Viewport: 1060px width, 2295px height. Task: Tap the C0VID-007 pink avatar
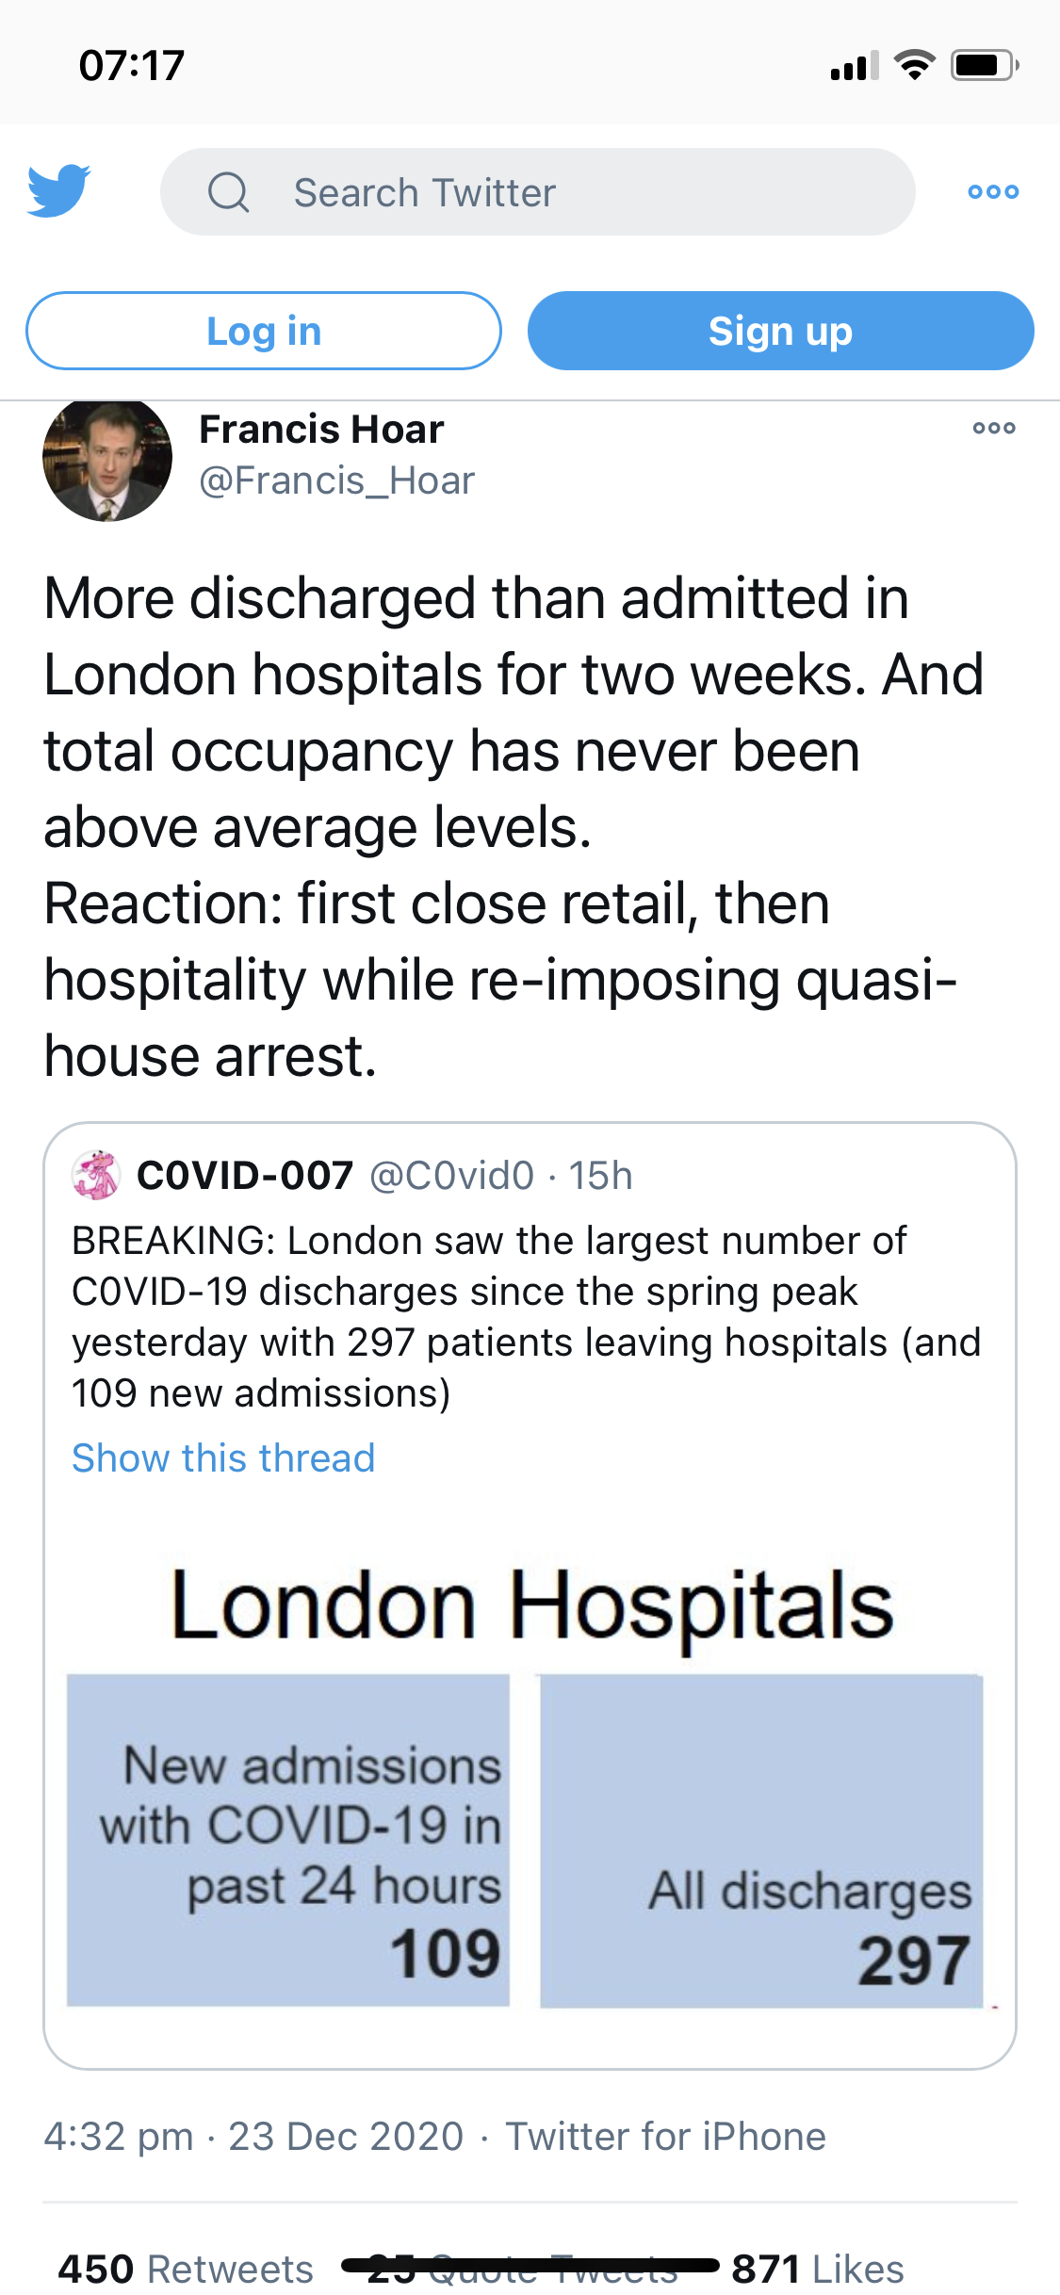click(96, 1175)
